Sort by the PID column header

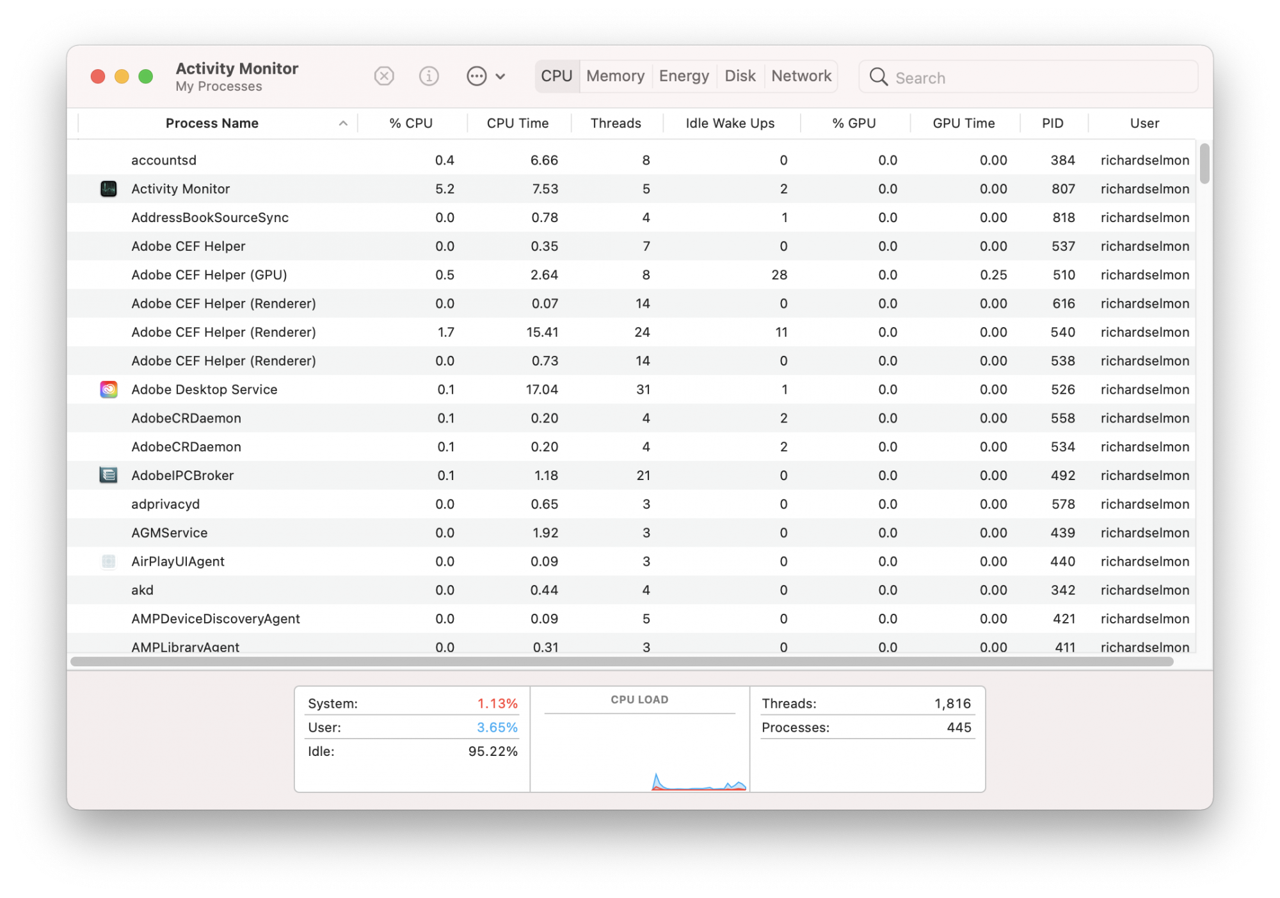click(x=1052, y=124)
